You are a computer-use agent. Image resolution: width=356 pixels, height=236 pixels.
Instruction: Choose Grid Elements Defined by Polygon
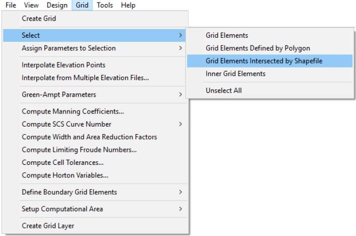(258, 48)
